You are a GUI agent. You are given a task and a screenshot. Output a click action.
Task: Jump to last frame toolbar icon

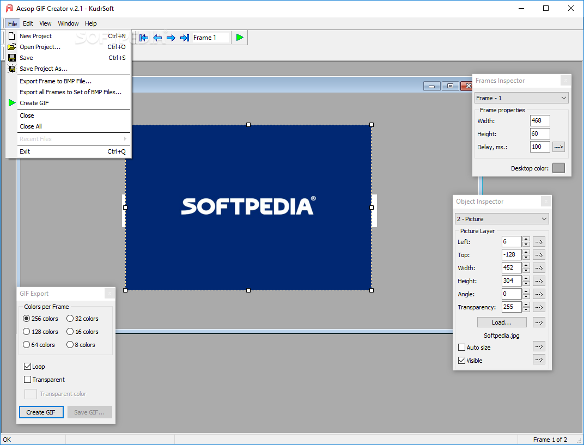coord(185,38)
